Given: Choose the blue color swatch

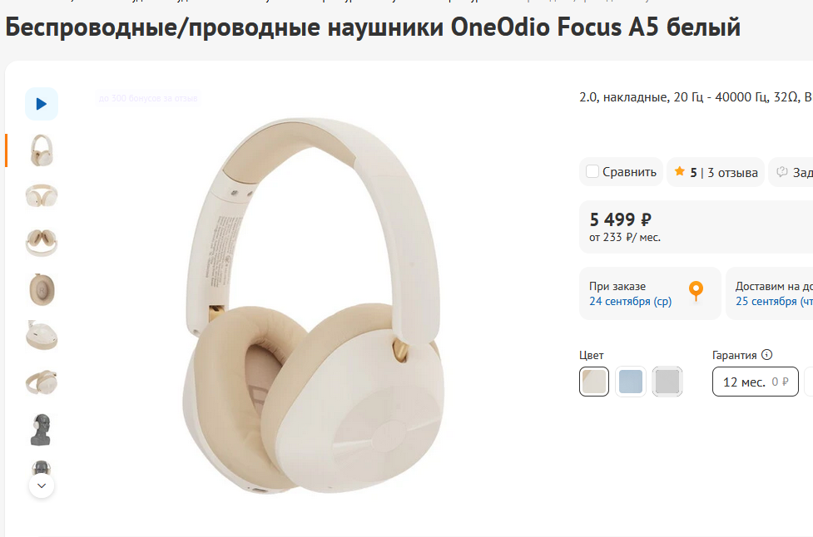Looking at the screenshot, I should (631, 382).
